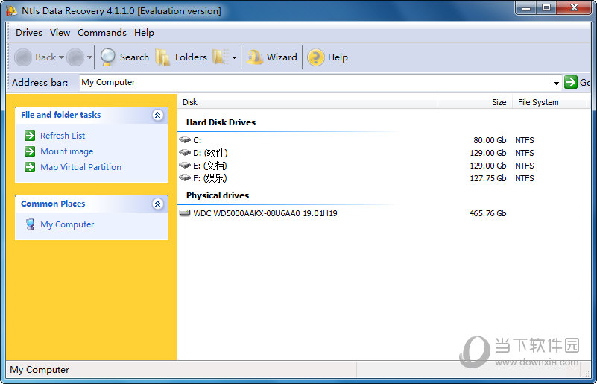Click the Mount image link
597x384 pixels.
point(66,151)
